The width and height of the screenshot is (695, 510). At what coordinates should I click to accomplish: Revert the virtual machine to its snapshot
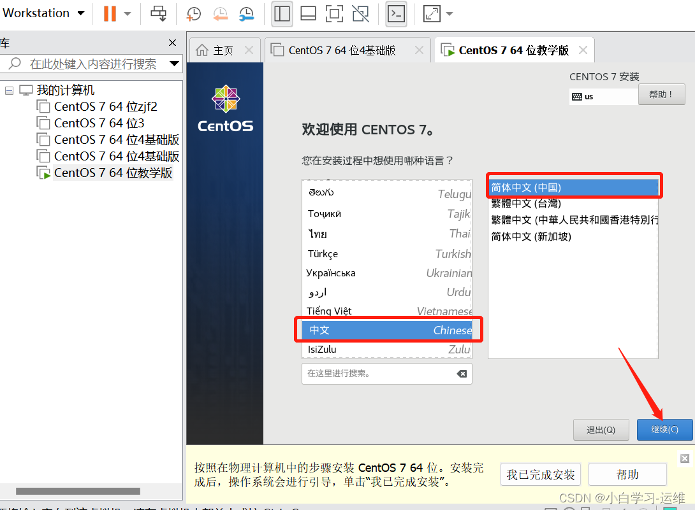point(220,14)
